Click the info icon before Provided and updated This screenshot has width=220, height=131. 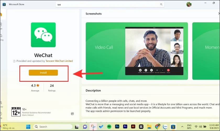coord(14,61)
